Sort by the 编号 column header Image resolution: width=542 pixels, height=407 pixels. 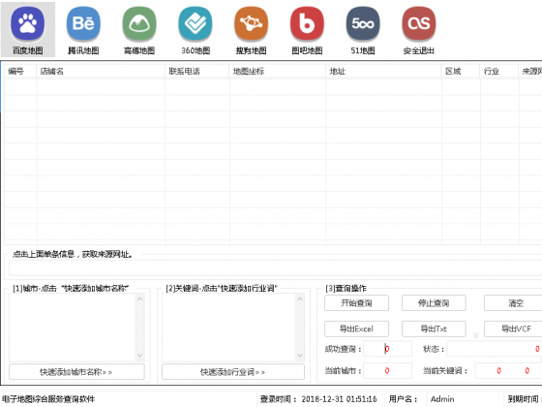click(20, 72)
